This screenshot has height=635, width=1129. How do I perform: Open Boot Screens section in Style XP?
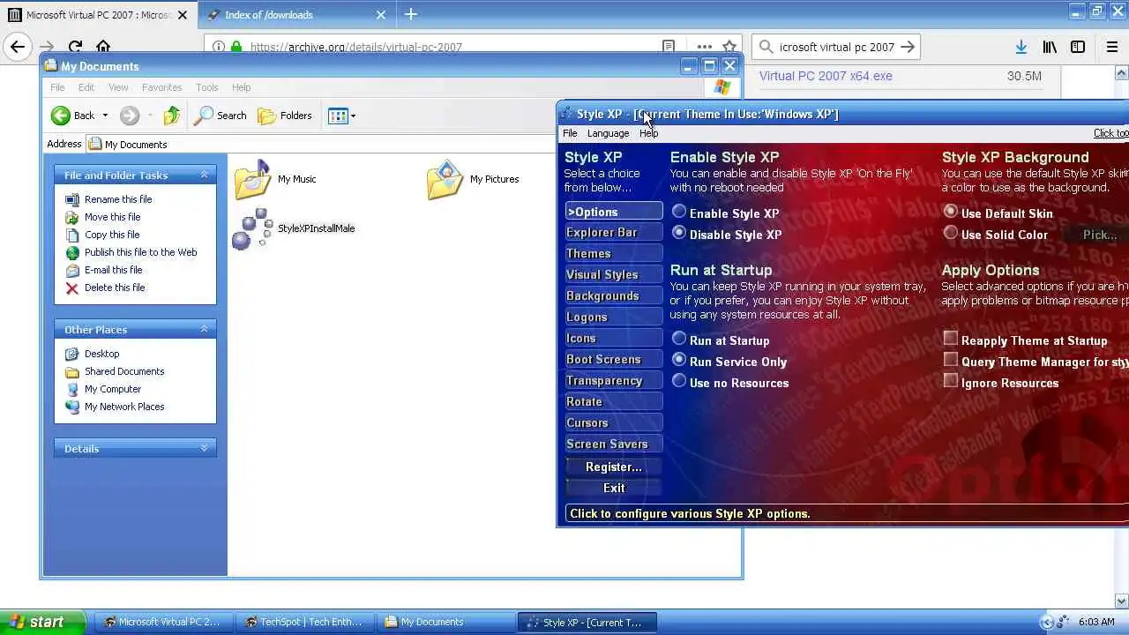click(614, 359)
